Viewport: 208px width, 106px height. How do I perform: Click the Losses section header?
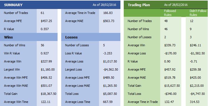pos(71,37)
